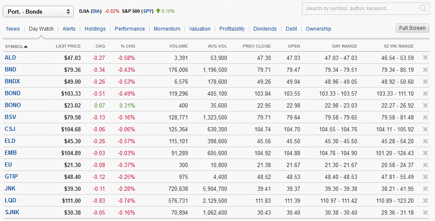Remove the JNK row
The image size is (435, 221).
(425, 189)
